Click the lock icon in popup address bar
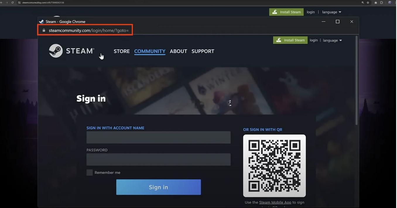397x208 pixels. click(44, 30)
